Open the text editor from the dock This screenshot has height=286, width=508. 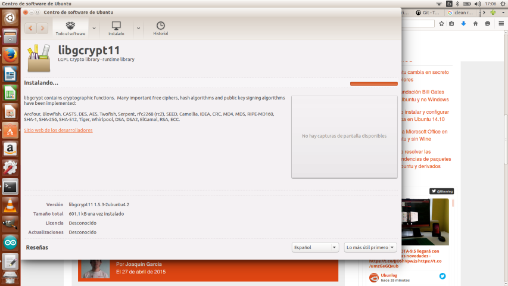[x=10, y=262]
